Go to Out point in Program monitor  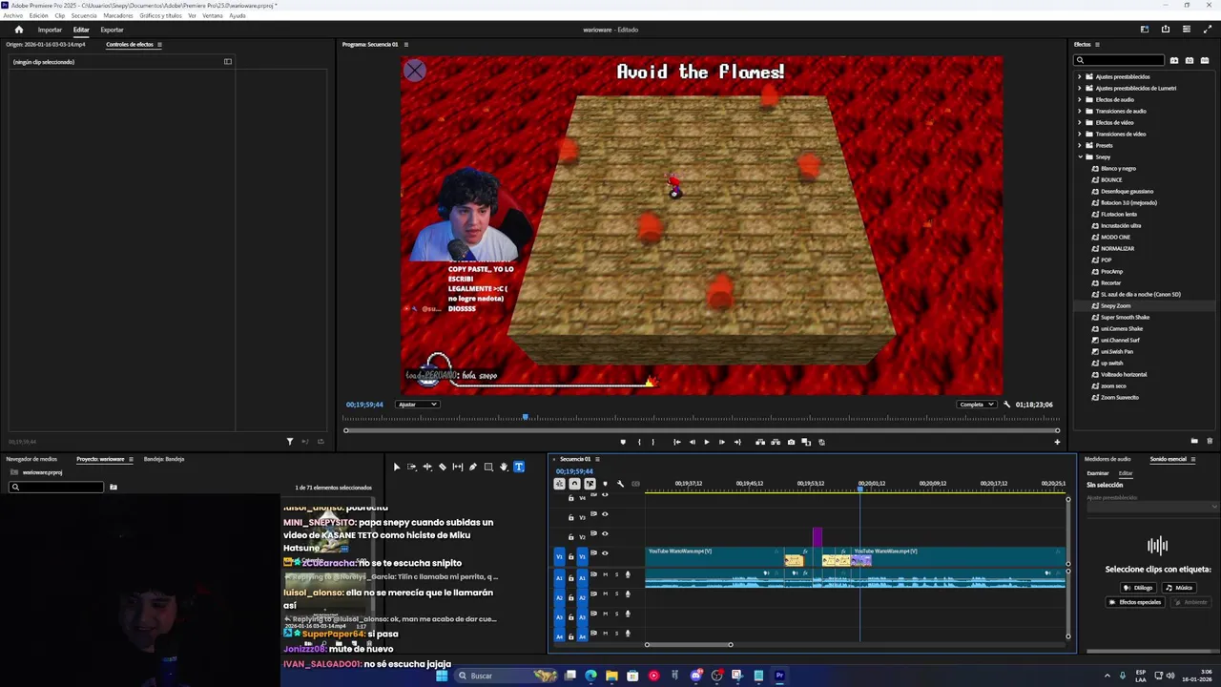pos(737,442)
